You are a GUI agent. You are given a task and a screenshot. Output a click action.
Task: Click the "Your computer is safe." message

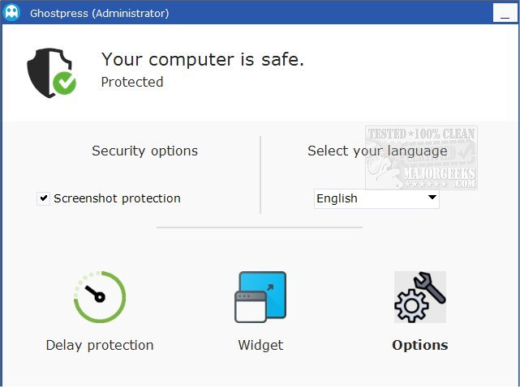point(202,59)
